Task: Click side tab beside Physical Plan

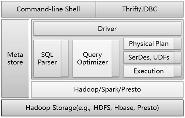Action: pos(178,43)
